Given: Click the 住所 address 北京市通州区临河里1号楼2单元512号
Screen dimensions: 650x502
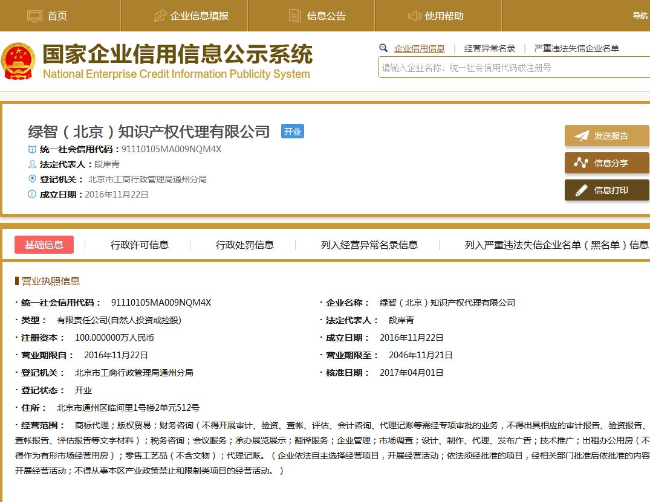Looking at the screenshot, I should pyautogui.click(x=128, y=408).
